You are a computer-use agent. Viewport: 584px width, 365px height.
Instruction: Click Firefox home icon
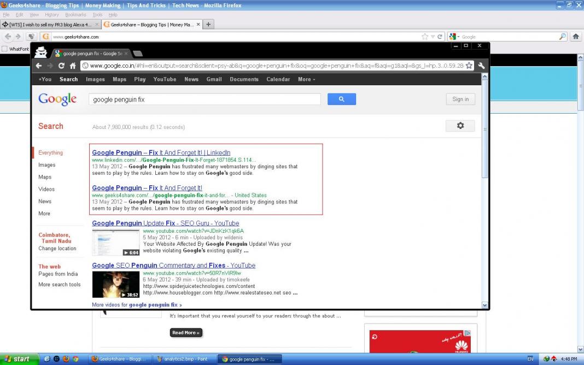coord(576,37)
